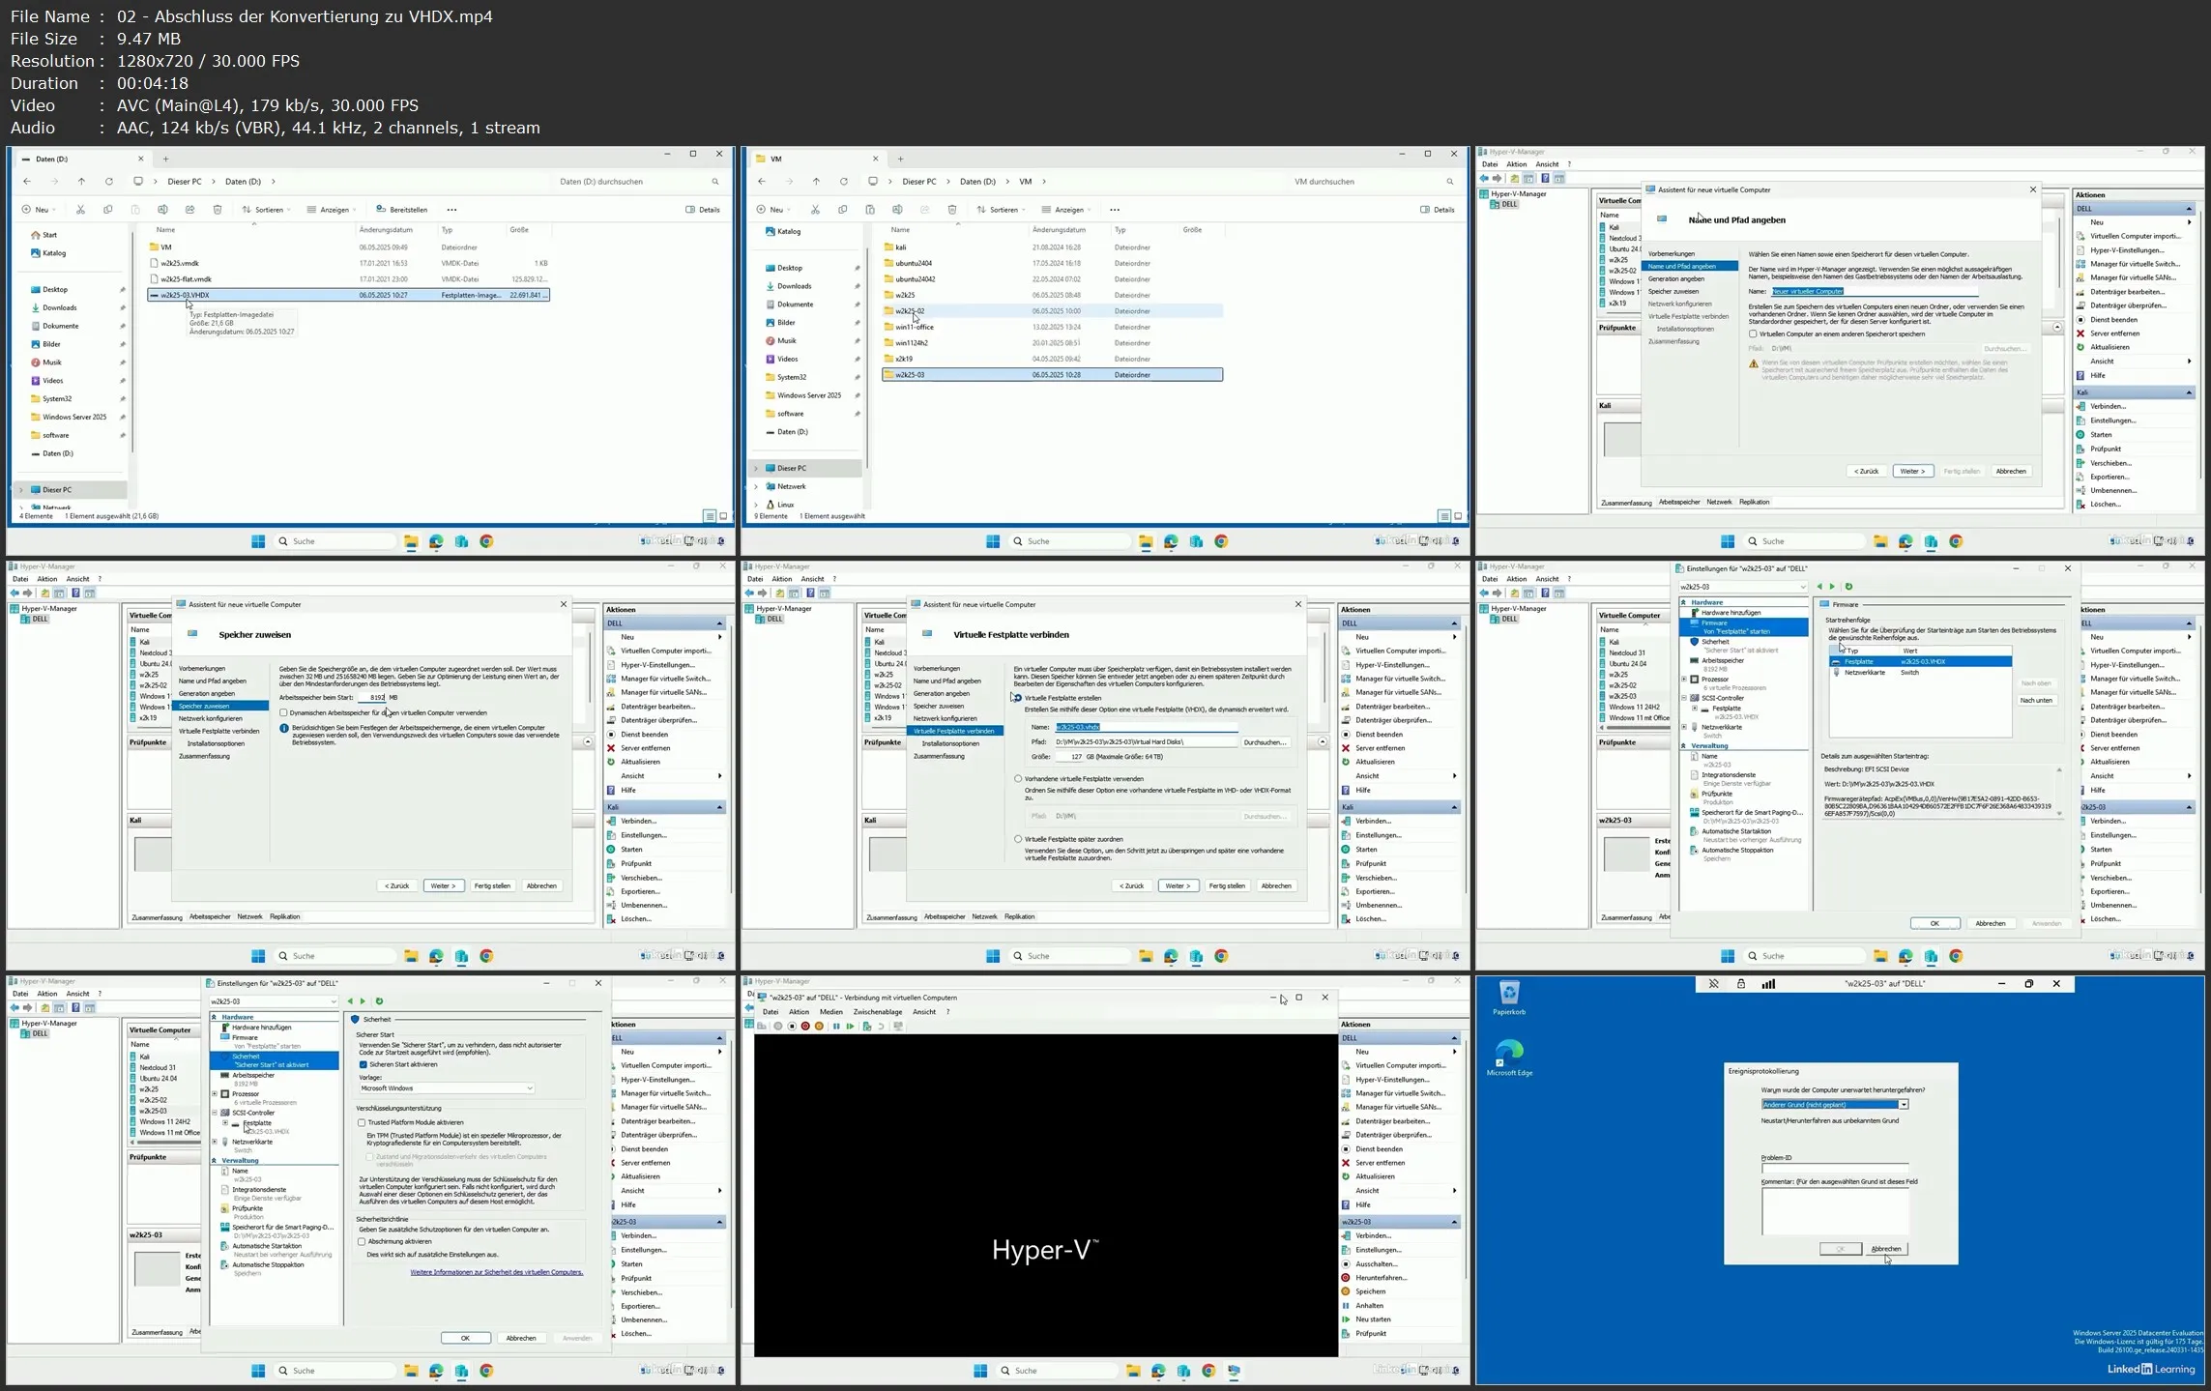2211x1391 pixels.
Task: Click Abbrechen in the Ereignisprotokollierung dialog
Action: tap(1886, 1249)
